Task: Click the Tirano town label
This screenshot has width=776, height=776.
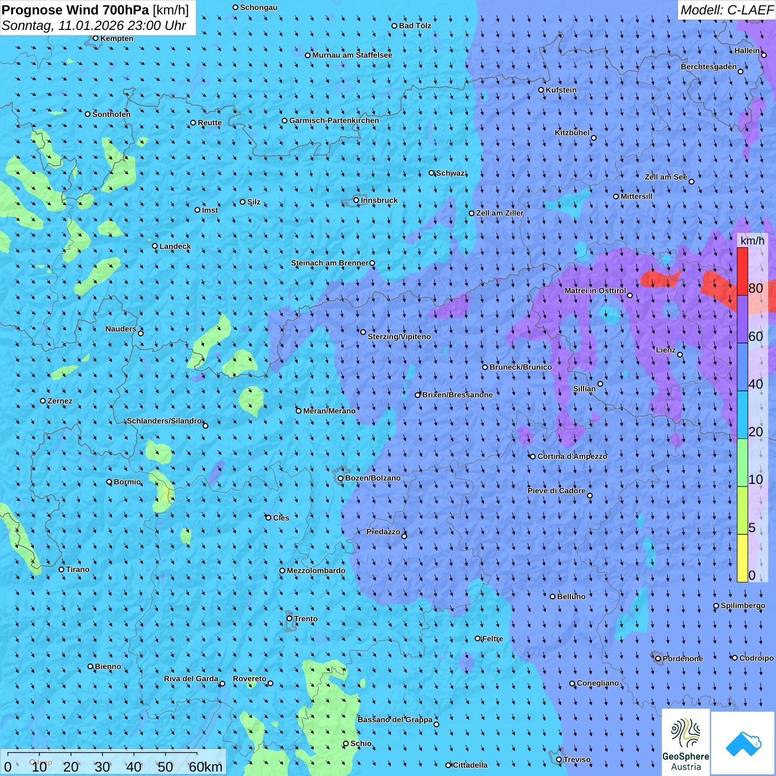Action: (x=78, y=569)
